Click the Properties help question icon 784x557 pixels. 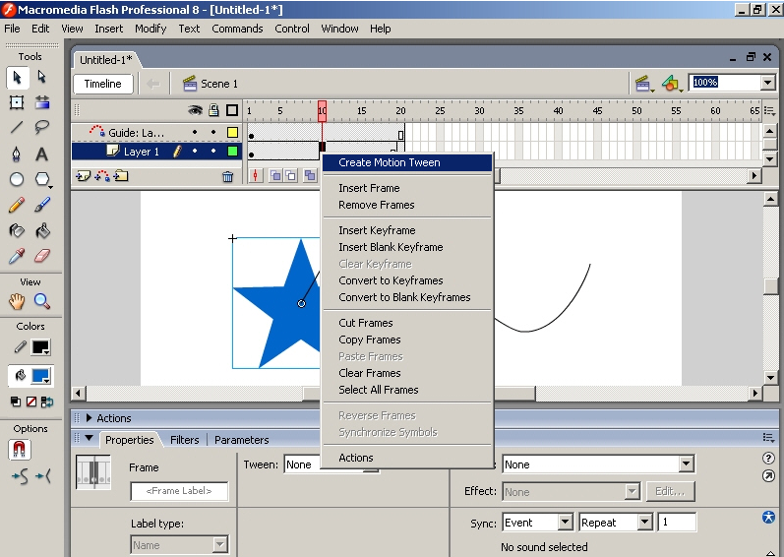point(768,458)
